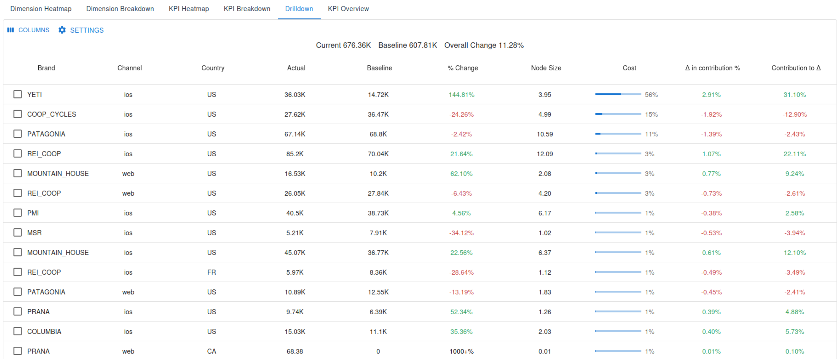The height and width of the screenshot is (359, 839).
Task: Click the 31.10% contribution value
Action: (795, 94)
